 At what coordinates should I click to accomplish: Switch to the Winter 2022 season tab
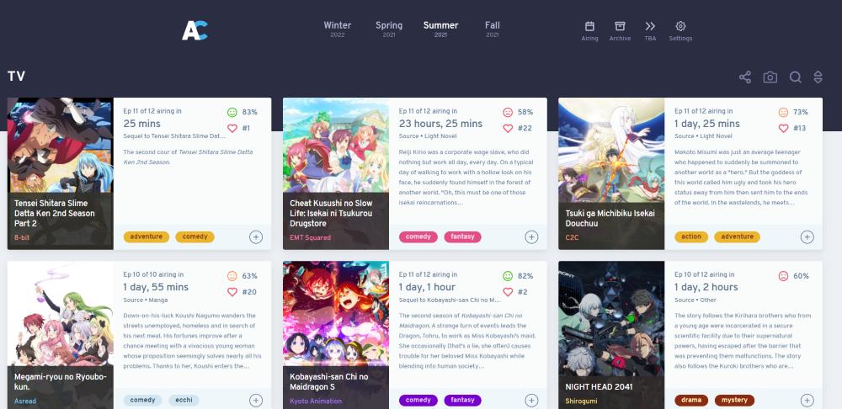point(338,29)
